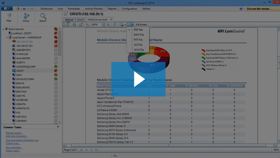Choose PDF File from the format menu
Screen dimensions: 280x158
138,30
